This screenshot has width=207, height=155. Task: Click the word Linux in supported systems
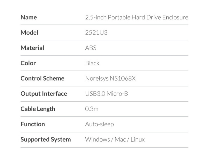click(x=138, y=139)
